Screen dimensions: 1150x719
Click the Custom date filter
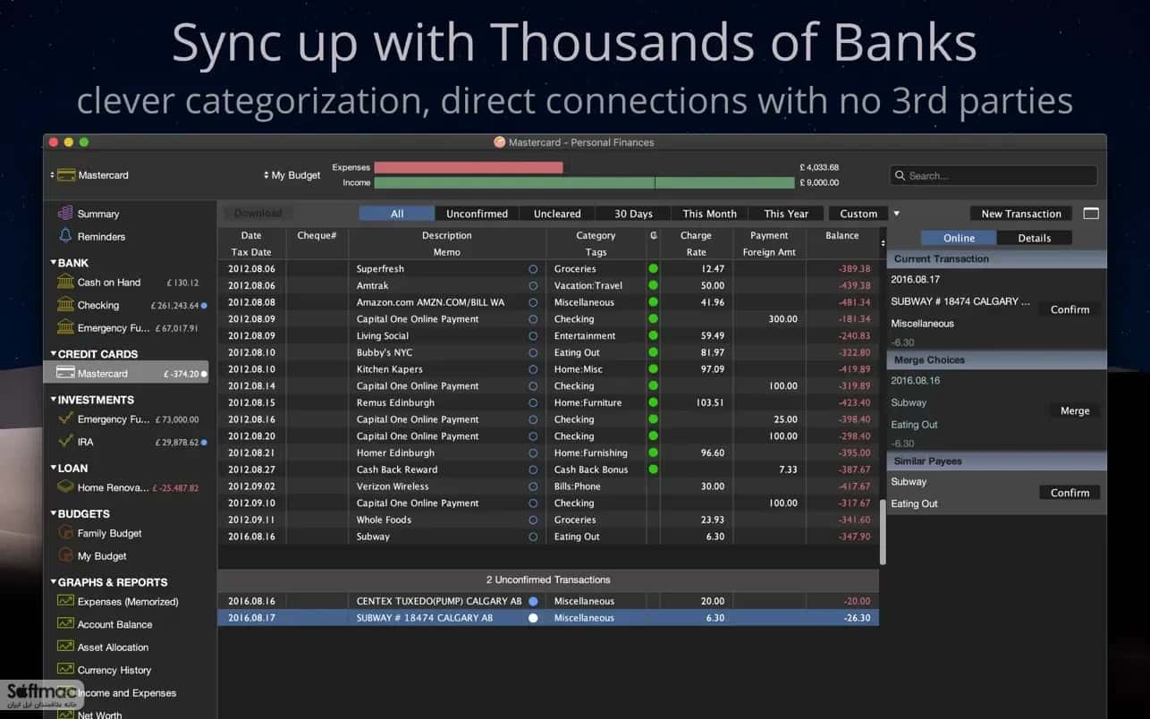tap(858, 214)
